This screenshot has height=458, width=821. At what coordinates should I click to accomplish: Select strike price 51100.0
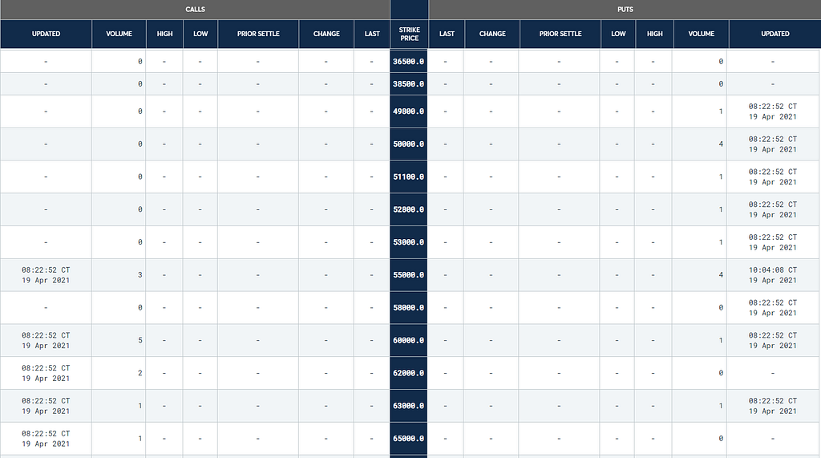408,176
